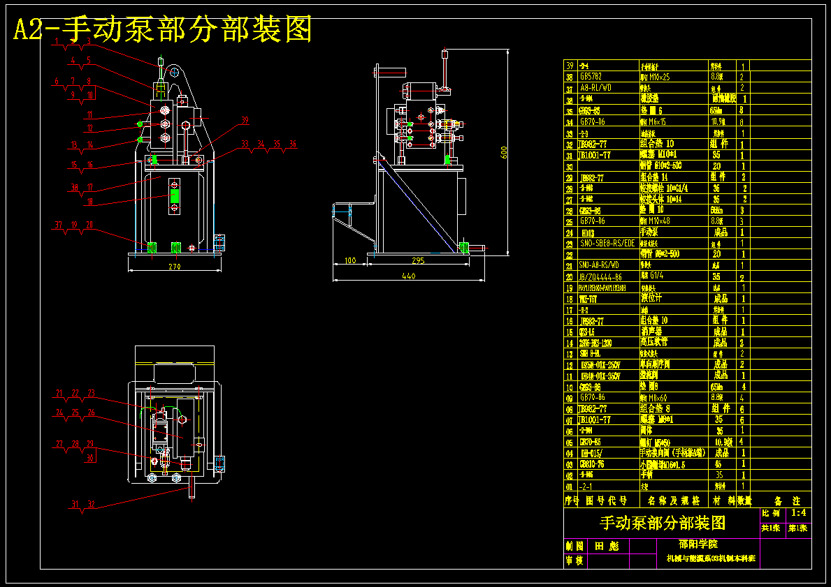
Task: Select the scale value "1:4"
Action: pyautogui.click(x=799, y=513)
